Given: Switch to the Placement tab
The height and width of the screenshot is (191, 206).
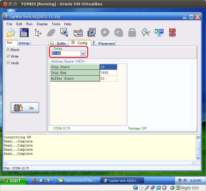Looking at the screenshot, I should point(103,43).
